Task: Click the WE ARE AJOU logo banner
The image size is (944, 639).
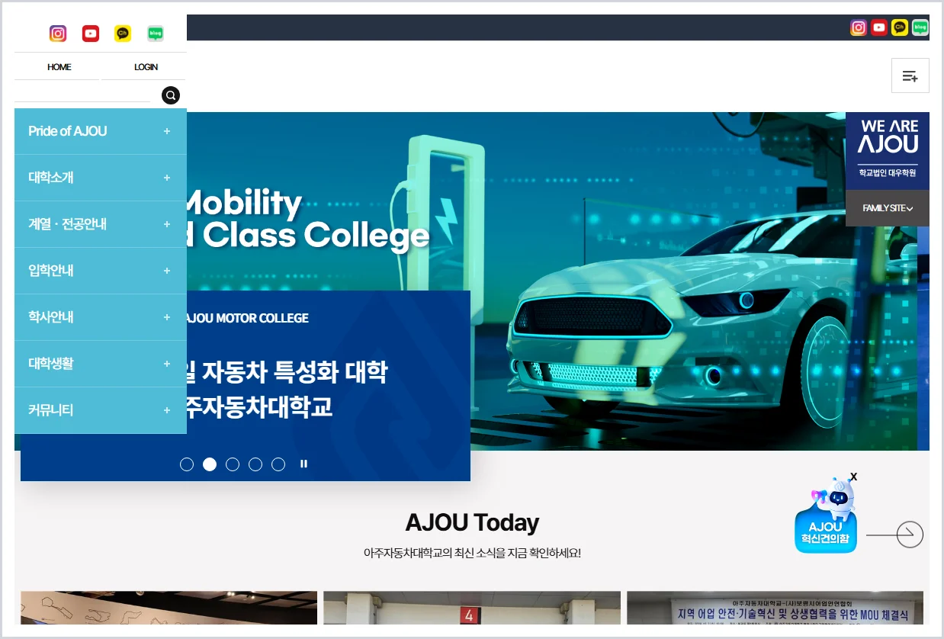Action: coord(888,151)
